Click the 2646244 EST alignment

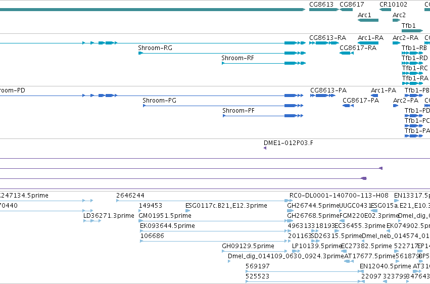(x=204, y=201)
